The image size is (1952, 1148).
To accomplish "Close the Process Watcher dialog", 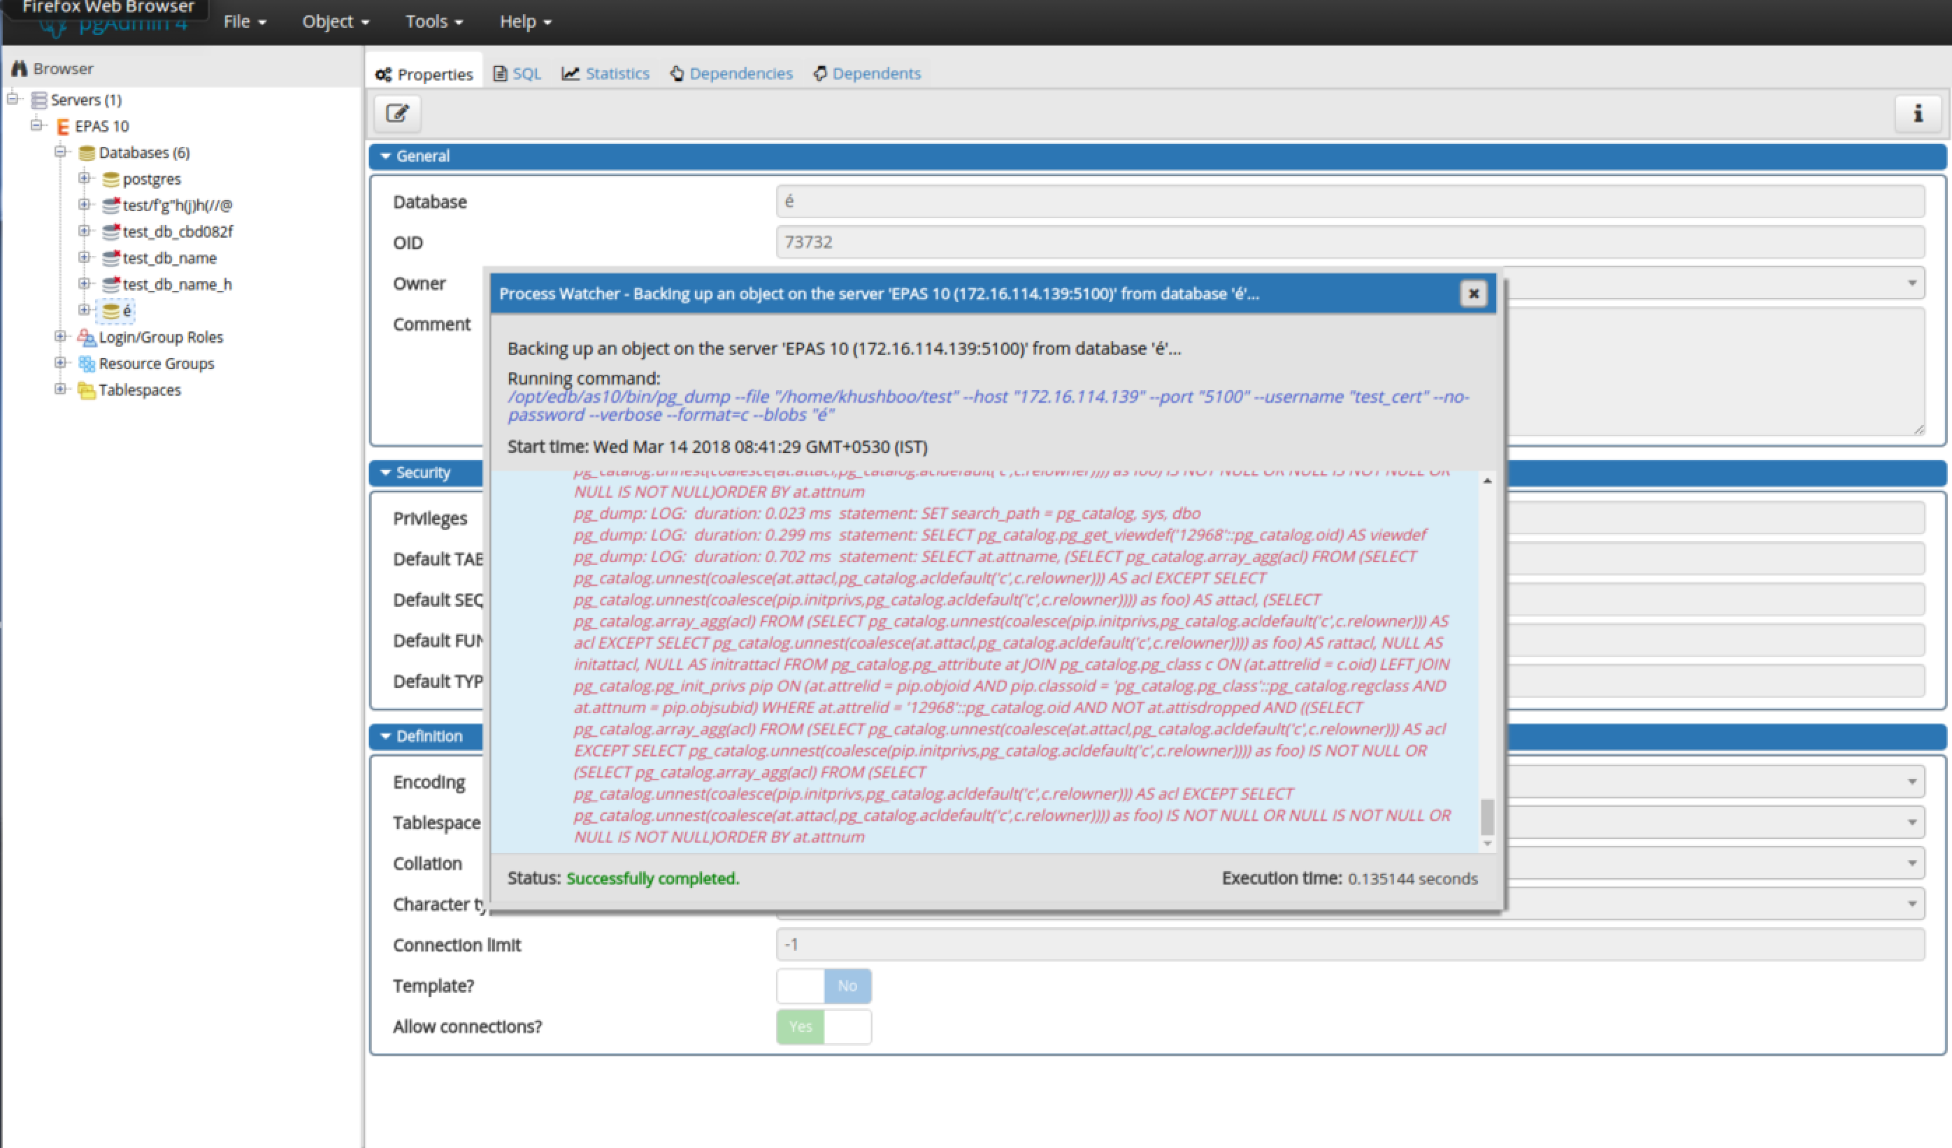I will pos(1472,294).
